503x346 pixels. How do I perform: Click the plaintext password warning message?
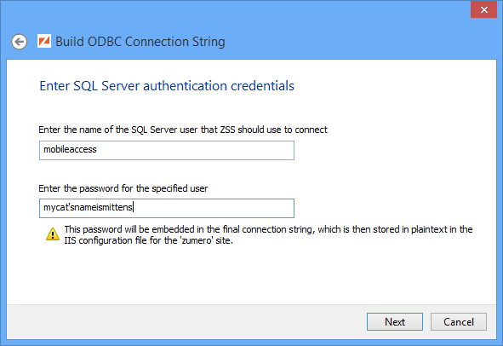pyautogui.click(x=268, y=235)
